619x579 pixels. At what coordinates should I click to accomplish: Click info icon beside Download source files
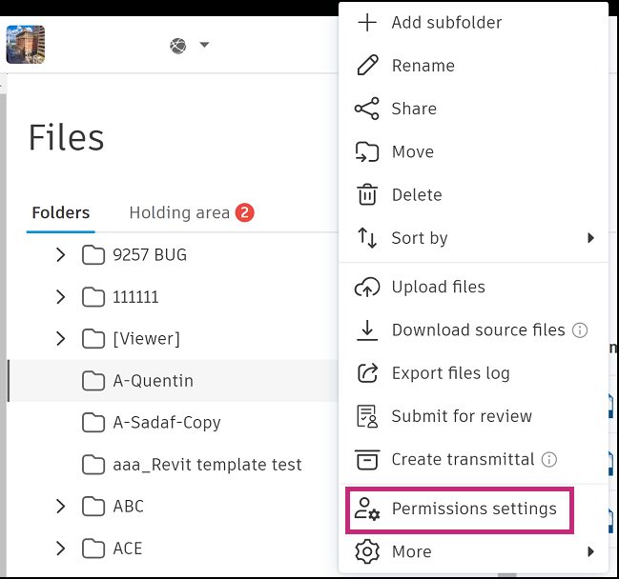coord(580,330)
